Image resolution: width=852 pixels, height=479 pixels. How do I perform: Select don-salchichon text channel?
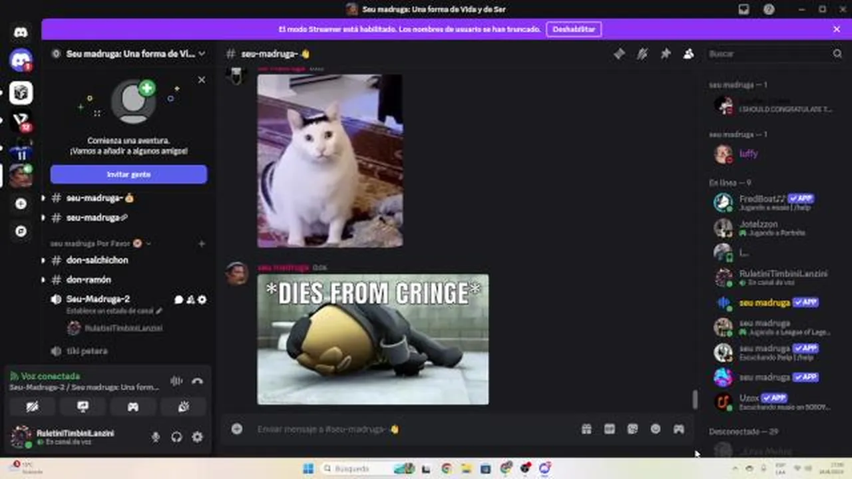(97, 260)
